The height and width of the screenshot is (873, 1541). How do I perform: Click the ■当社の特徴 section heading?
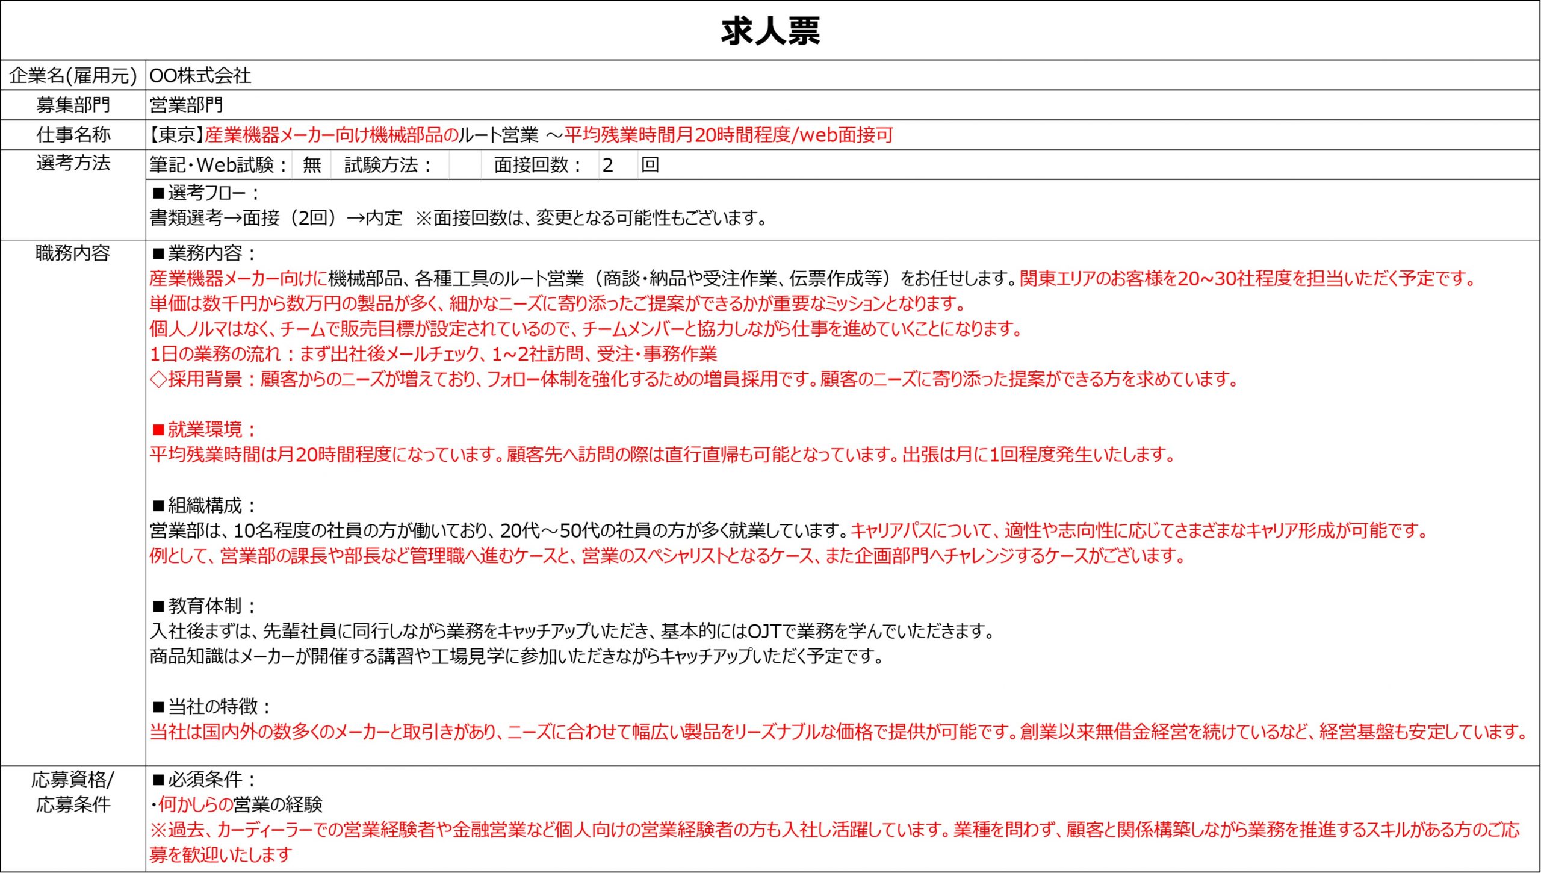click(212, 706)
